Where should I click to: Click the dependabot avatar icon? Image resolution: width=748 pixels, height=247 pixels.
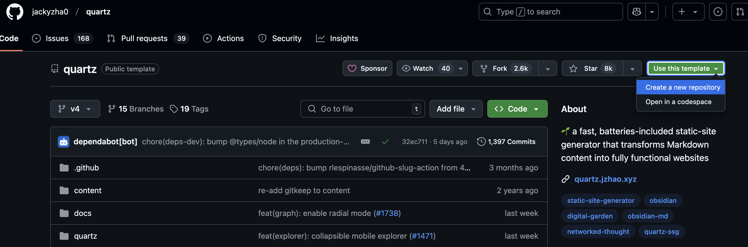(x=63, y=142)
